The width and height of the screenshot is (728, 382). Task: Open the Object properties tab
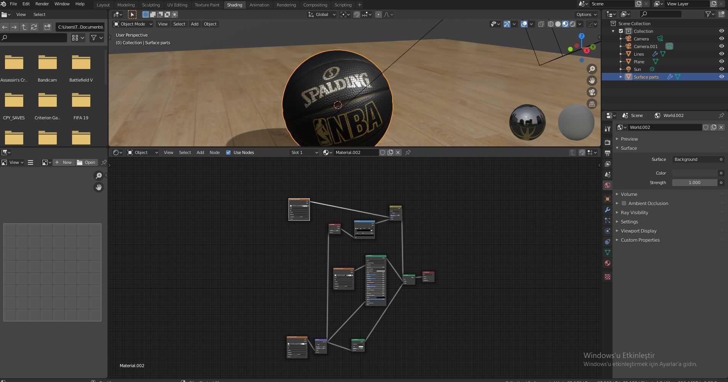click(x=607, y=199)
